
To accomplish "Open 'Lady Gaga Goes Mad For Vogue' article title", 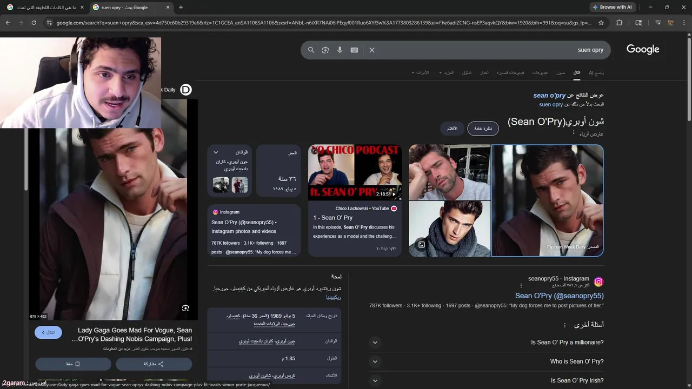I will (131, 334).
